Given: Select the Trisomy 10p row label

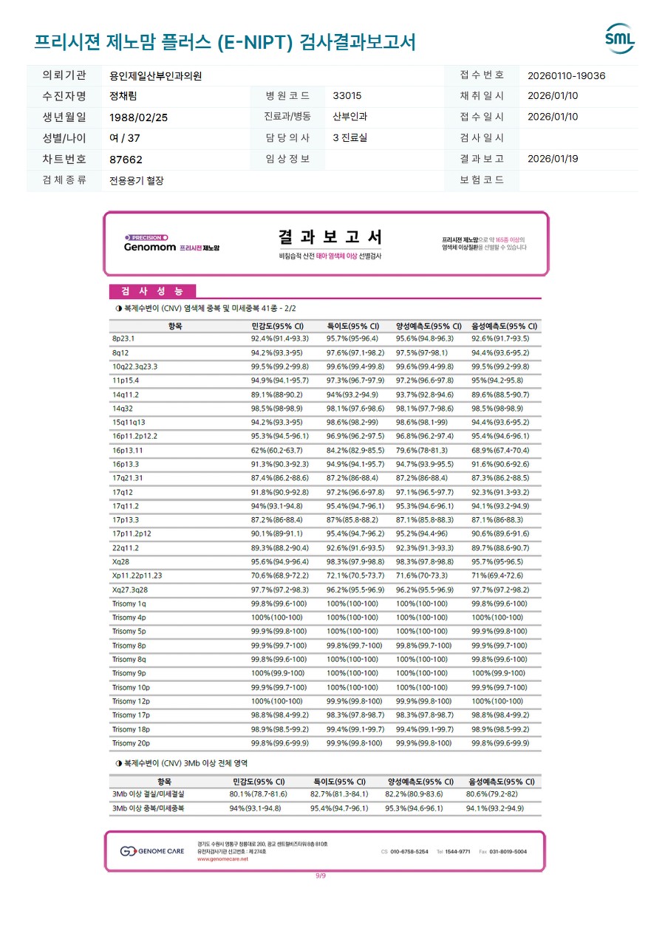Looking at the screenshot, I should [x=131, y=687].
